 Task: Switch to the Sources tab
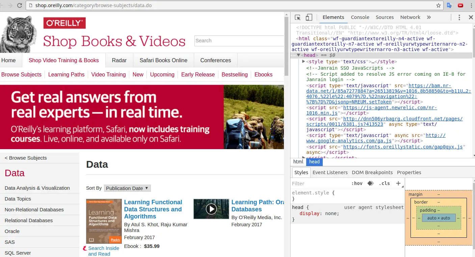(385, 17)
